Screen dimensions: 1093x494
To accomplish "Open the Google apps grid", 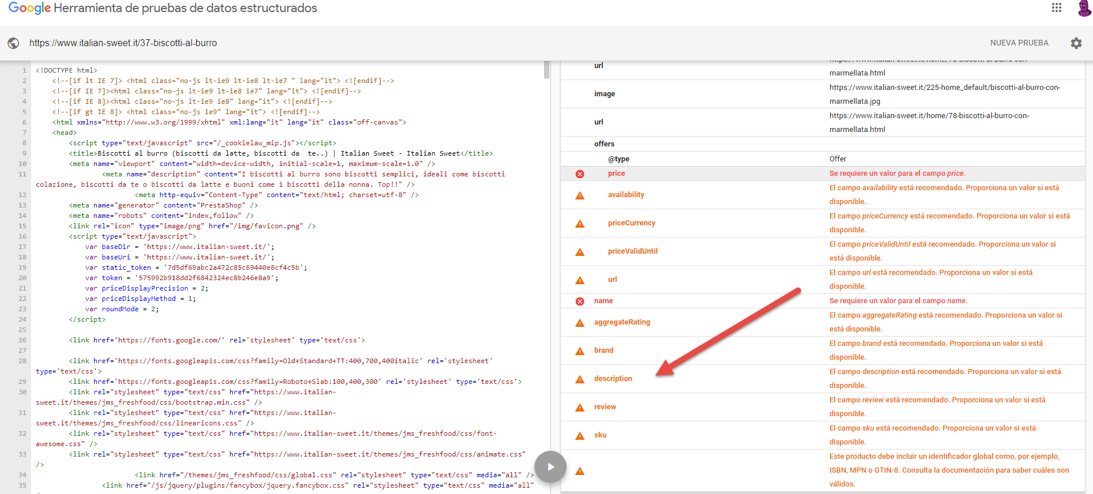I will click(1057, 7).
